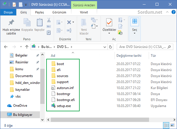Click the Kopyala copy icon
The image size is (177, 129).
click(27, 22)
